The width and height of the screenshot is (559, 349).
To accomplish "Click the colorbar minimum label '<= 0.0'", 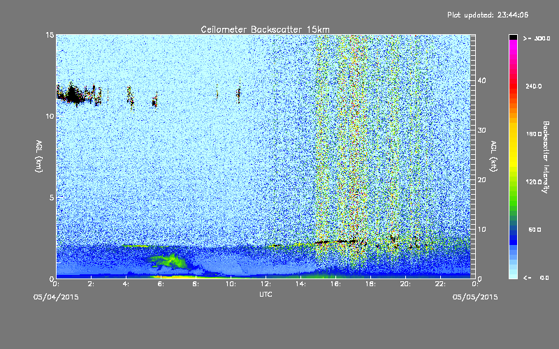I will (536, 278).
